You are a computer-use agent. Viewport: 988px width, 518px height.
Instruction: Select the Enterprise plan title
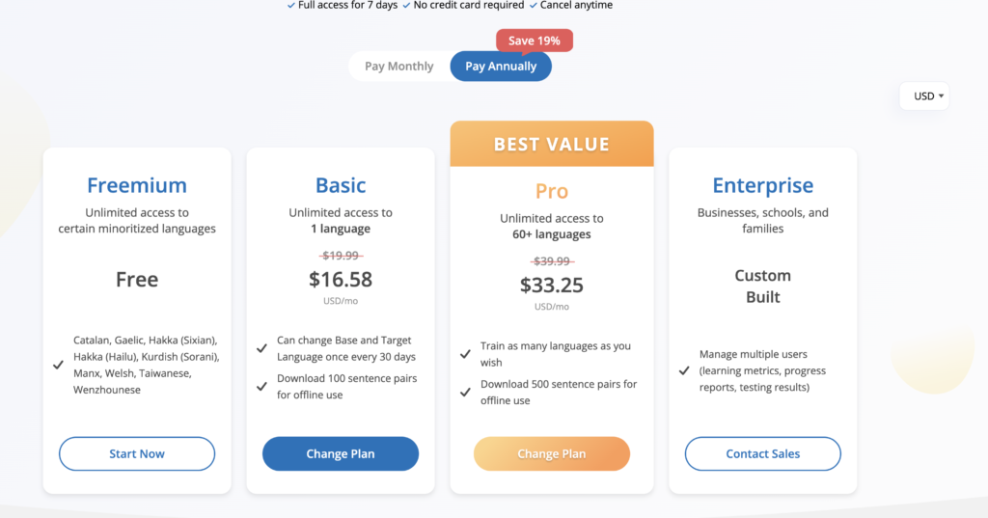[762, 185]
